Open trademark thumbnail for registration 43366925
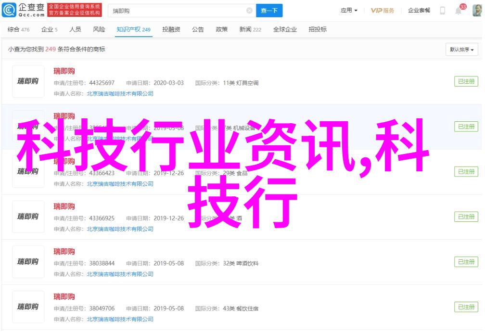 pyautogui.click(x=28, y=217)
